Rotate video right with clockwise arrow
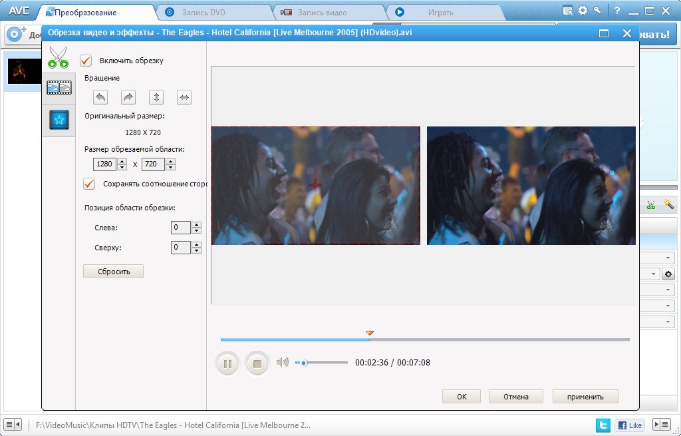The height and width of the screenshot is (436, 681). click(x=128, y=98)
